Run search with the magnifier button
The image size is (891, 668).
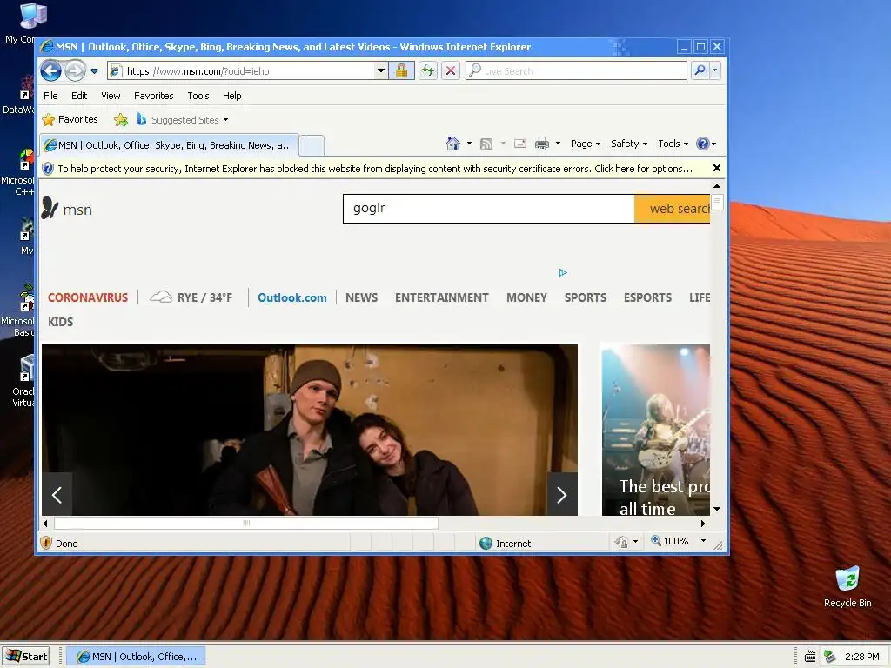(700, 70)
